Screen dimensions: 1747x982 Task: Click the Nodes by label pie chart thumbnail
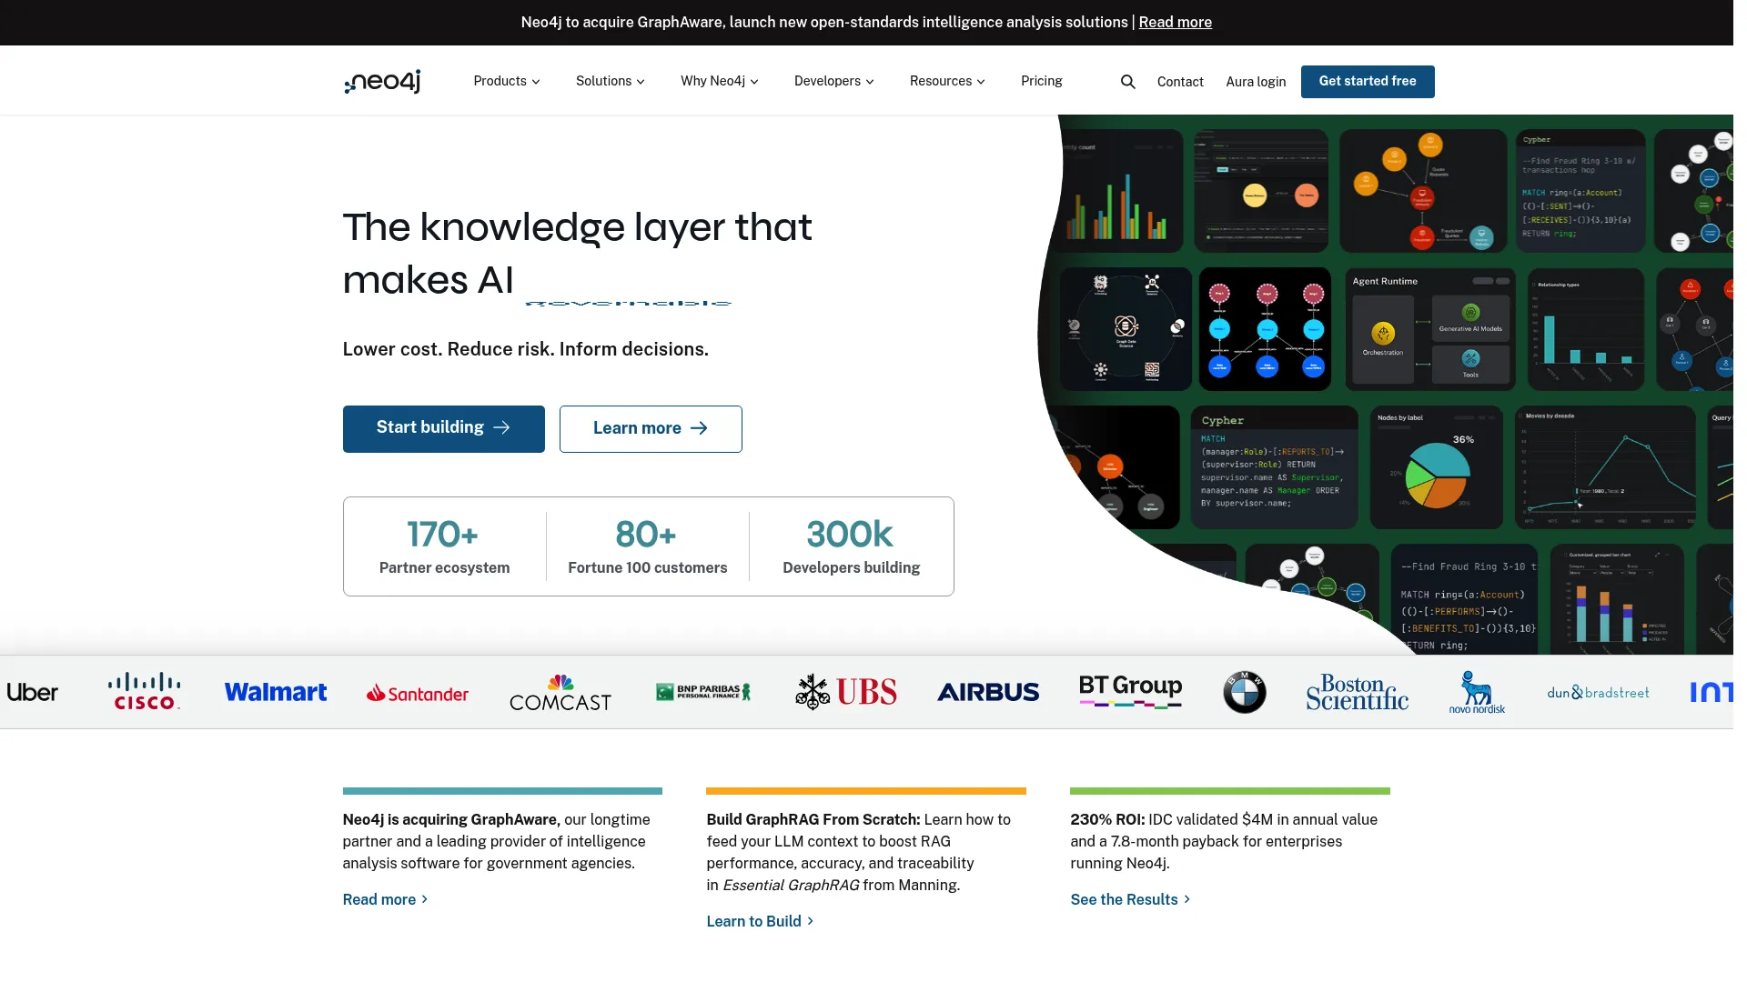(x=1437, y=467)
